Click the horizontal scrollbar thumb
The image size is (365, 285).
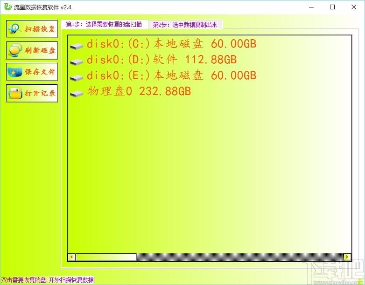click(106, 257)
